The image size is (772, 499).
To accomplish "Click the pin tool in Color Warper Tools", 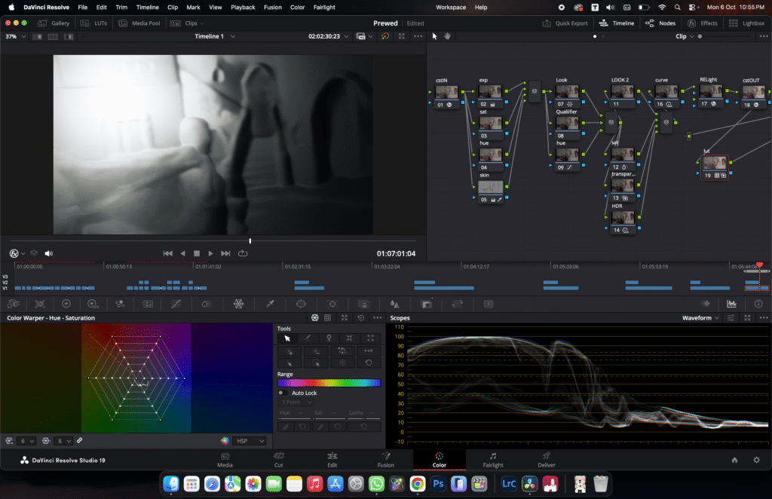I will [329, 338].
